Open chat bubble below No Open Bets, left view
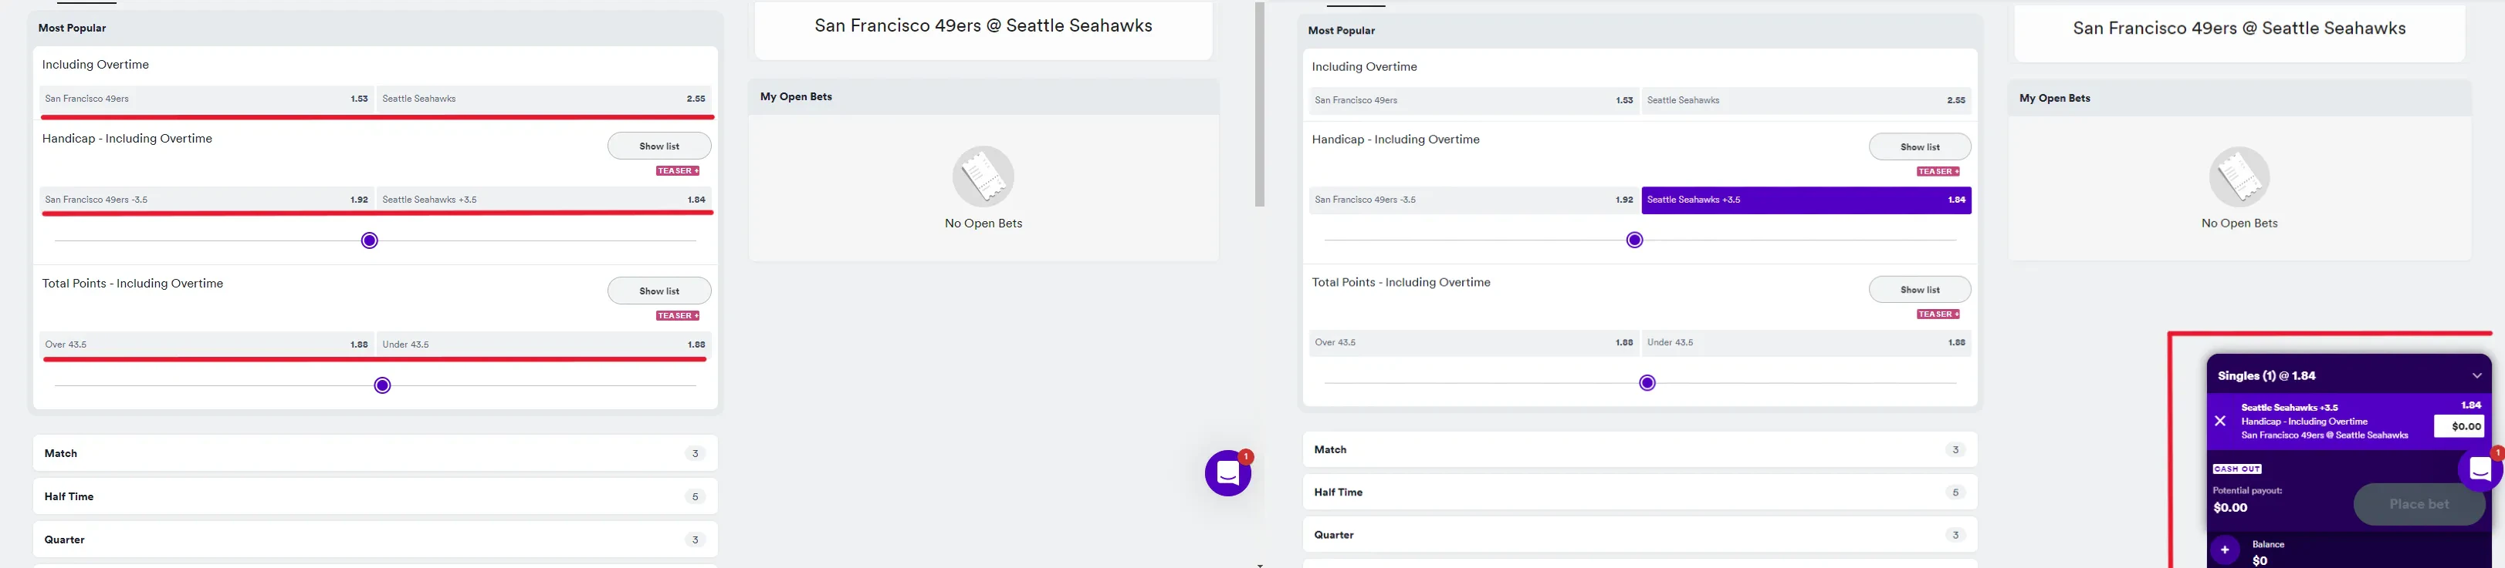Viewport: 2505px width, 568px height. 1228,473
